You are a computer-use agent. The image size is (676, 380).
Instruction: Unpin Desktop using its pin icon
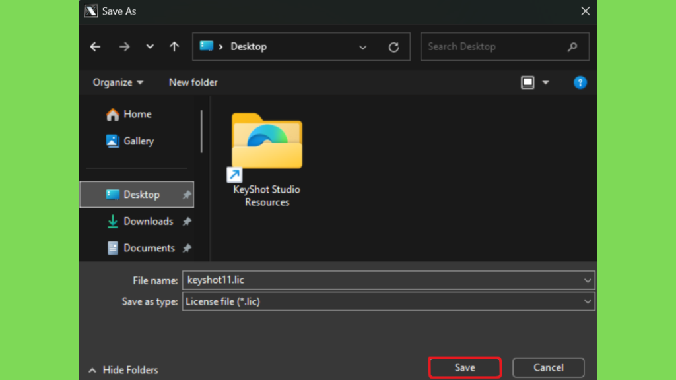(x=187, y=195)
